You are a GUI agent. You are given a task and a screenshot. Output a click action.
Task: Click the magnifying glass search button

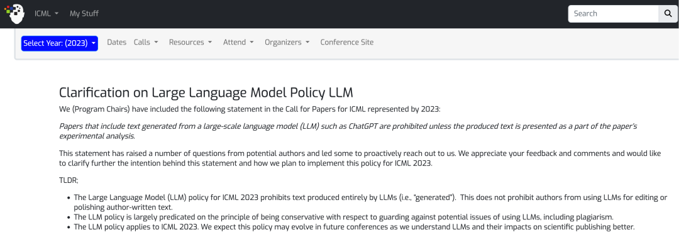[667, 13]
